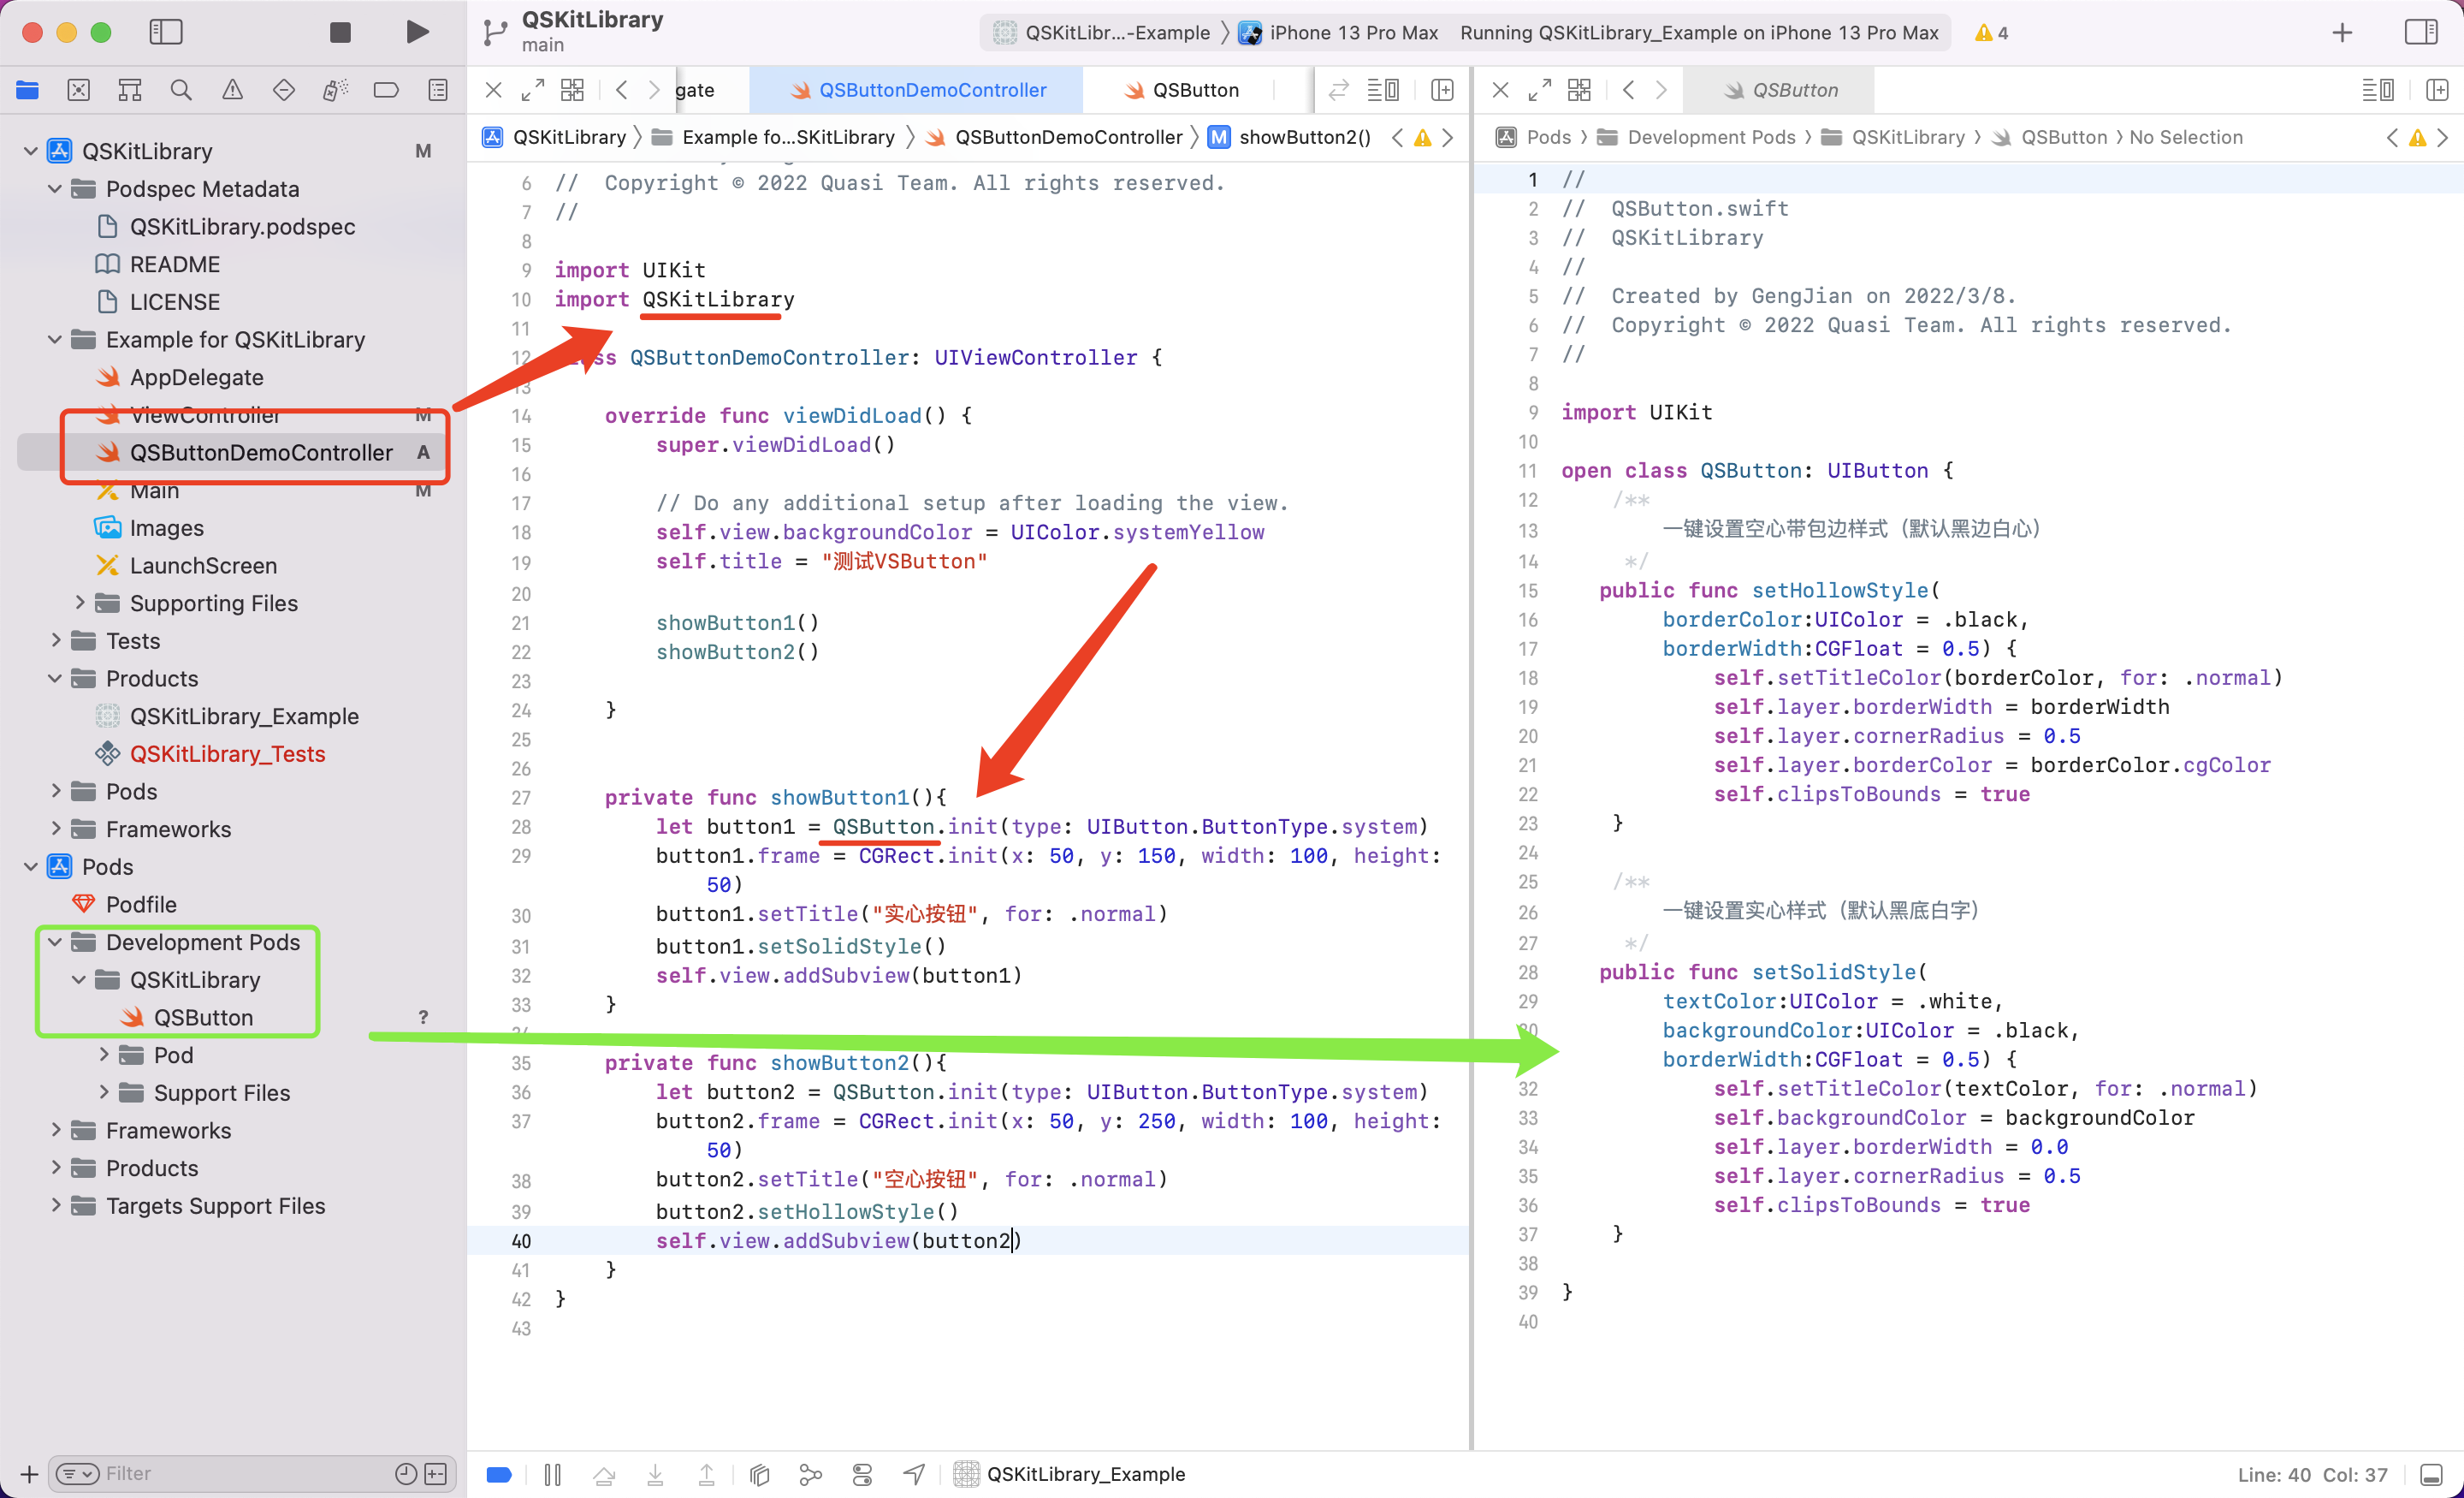The height and width of the screenshot is (1498, 2464).
Task: Open the Library with plus button
Action: coord(2342,32)
